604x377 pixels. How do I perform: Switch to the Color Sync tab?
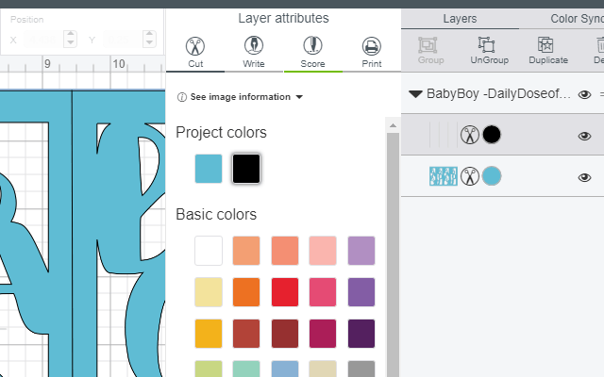click(577, 19)
